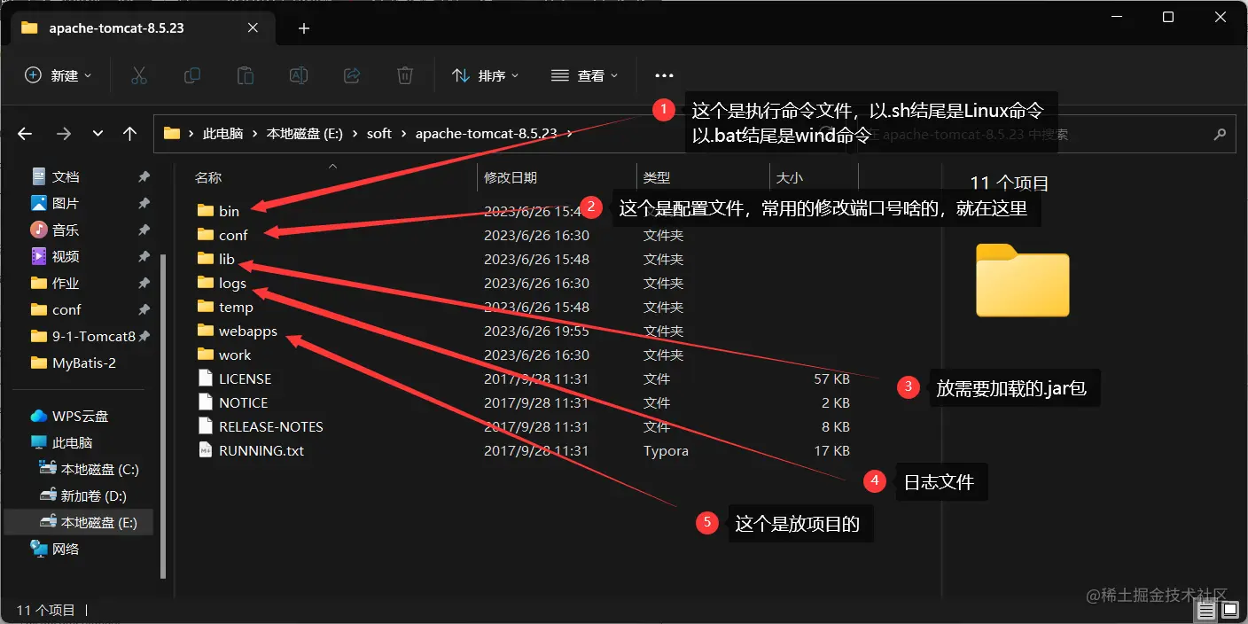Click the navigation pane scrollbar
Viewport: 1248px width, 624px height.
pyautogui.click(x=163, y=417)
